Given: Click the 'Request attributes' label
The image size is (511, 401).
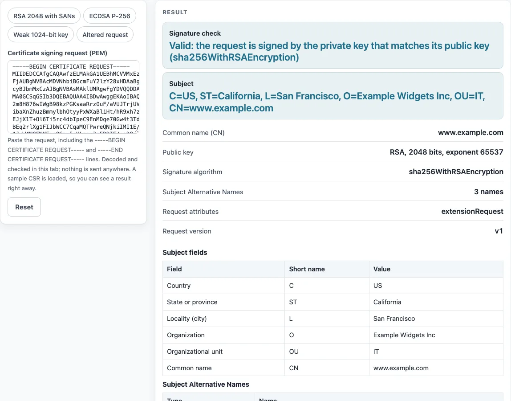Looking at the screenshot, I should [x=191, y=212].
